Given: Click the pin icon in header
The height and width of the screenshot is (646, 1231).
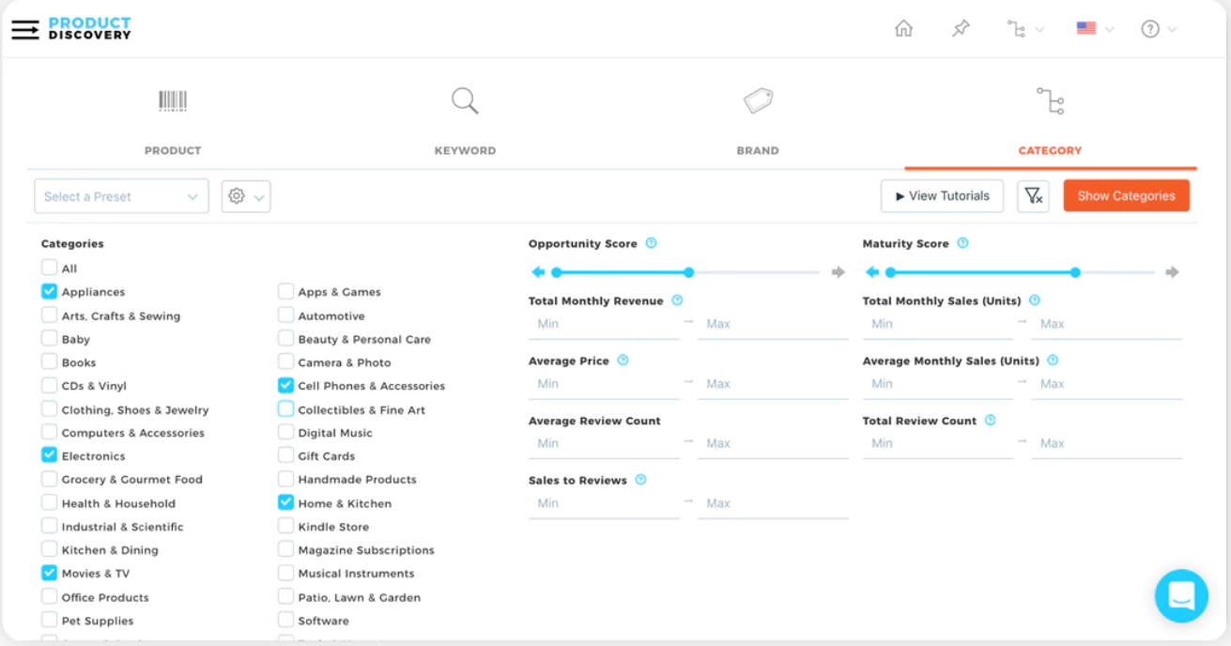Looking at the screenshot, I should point(961,29).
